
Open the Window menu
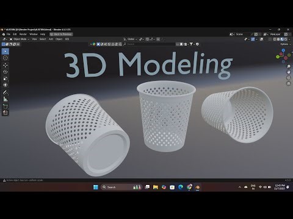[34, 34]
